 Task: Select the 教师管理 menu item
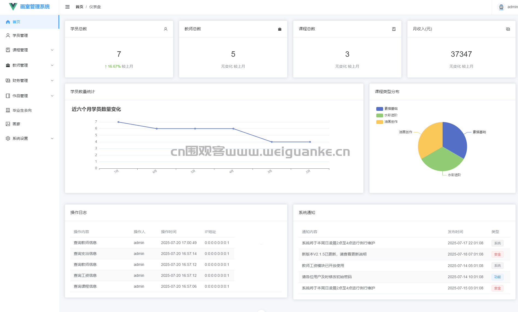pyautogui.click(x=20, y=65)
